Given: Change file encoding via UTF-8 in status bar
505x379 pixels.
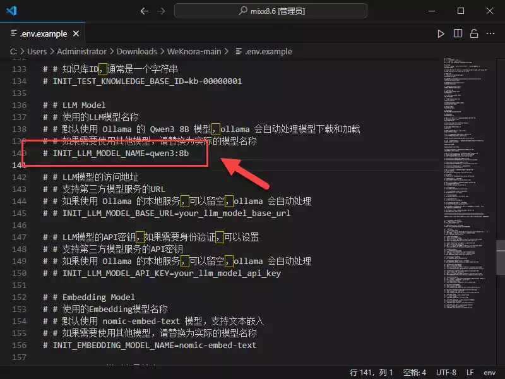Looking at the screenshot, I should tap(446, 372).
